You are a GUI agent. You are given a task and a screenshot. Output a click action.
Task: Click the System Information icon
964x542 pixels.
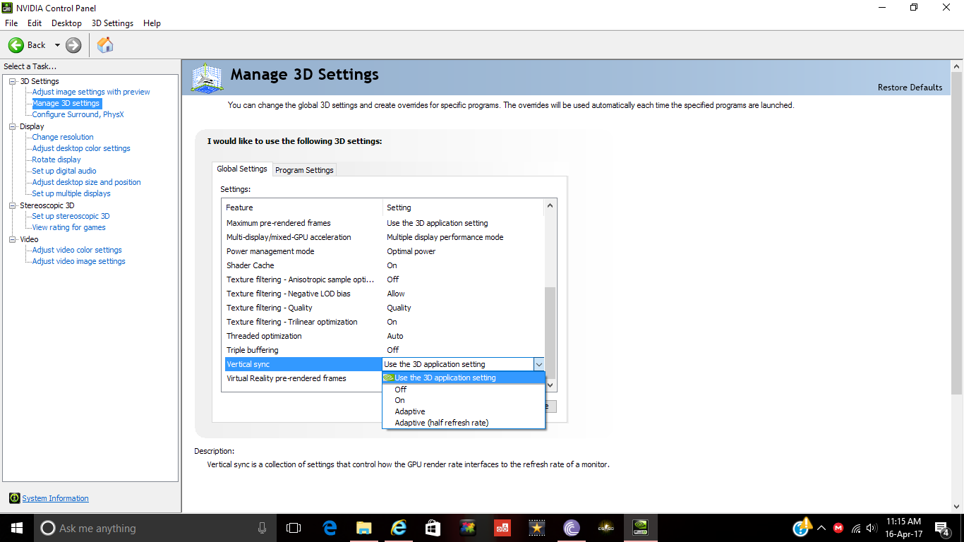coord(14,498)
